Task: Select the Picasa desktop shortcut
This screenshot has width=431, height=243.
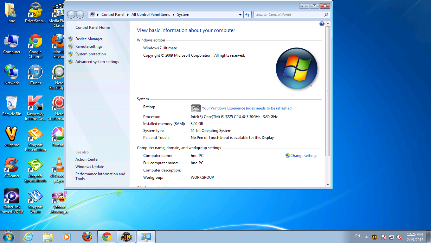Action: 58,137
